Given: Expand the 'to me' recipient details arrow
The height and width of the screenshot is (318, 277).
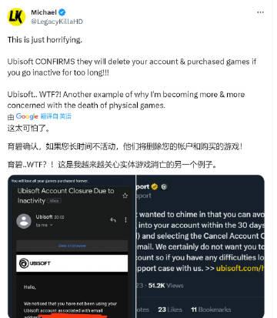Looking at the screenshot, I should [x=52, y=225].
